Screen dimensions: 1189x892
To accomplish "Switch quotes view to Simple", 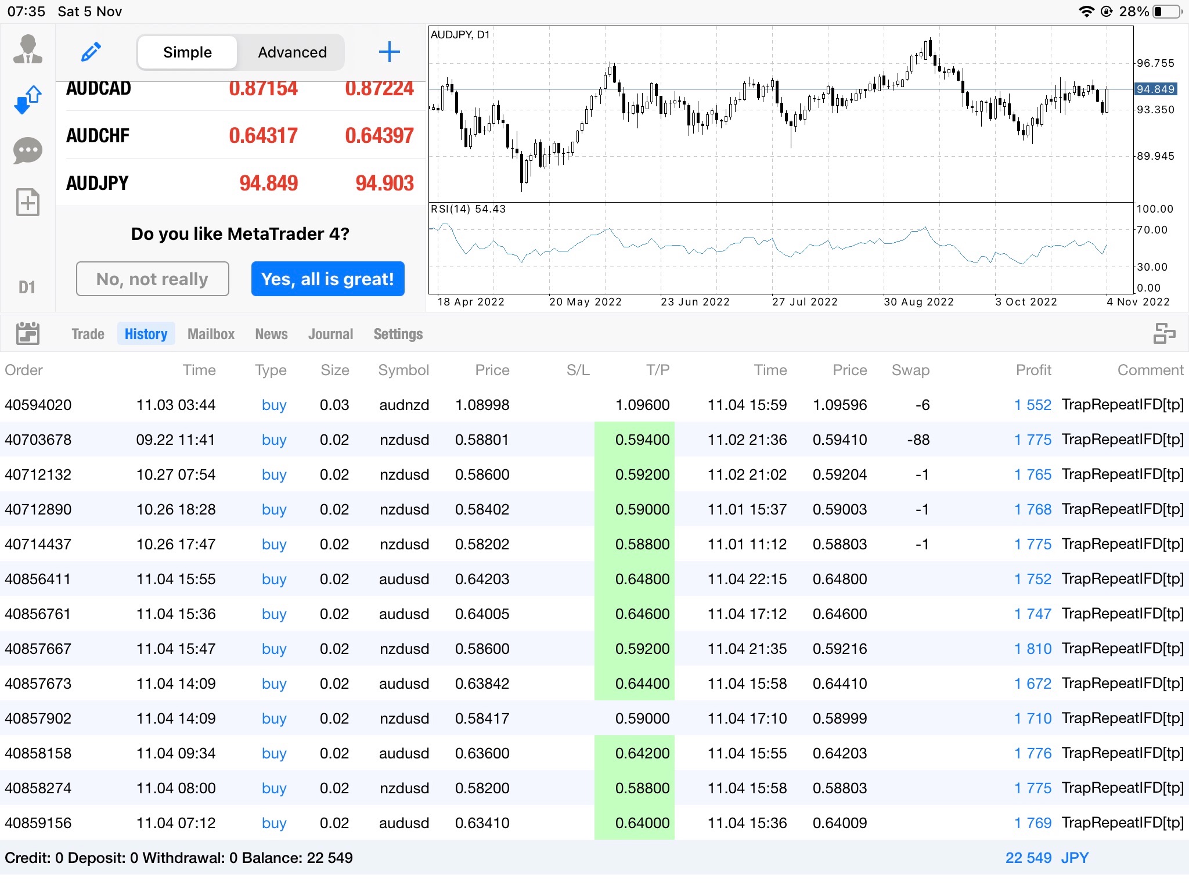I will [x=188, y=52].
